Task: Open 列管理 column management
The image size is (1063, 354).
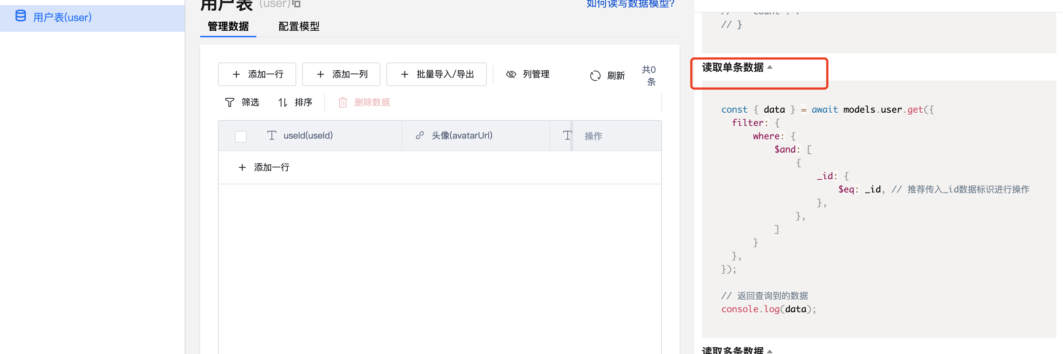Action: click(x=528, y=74)
